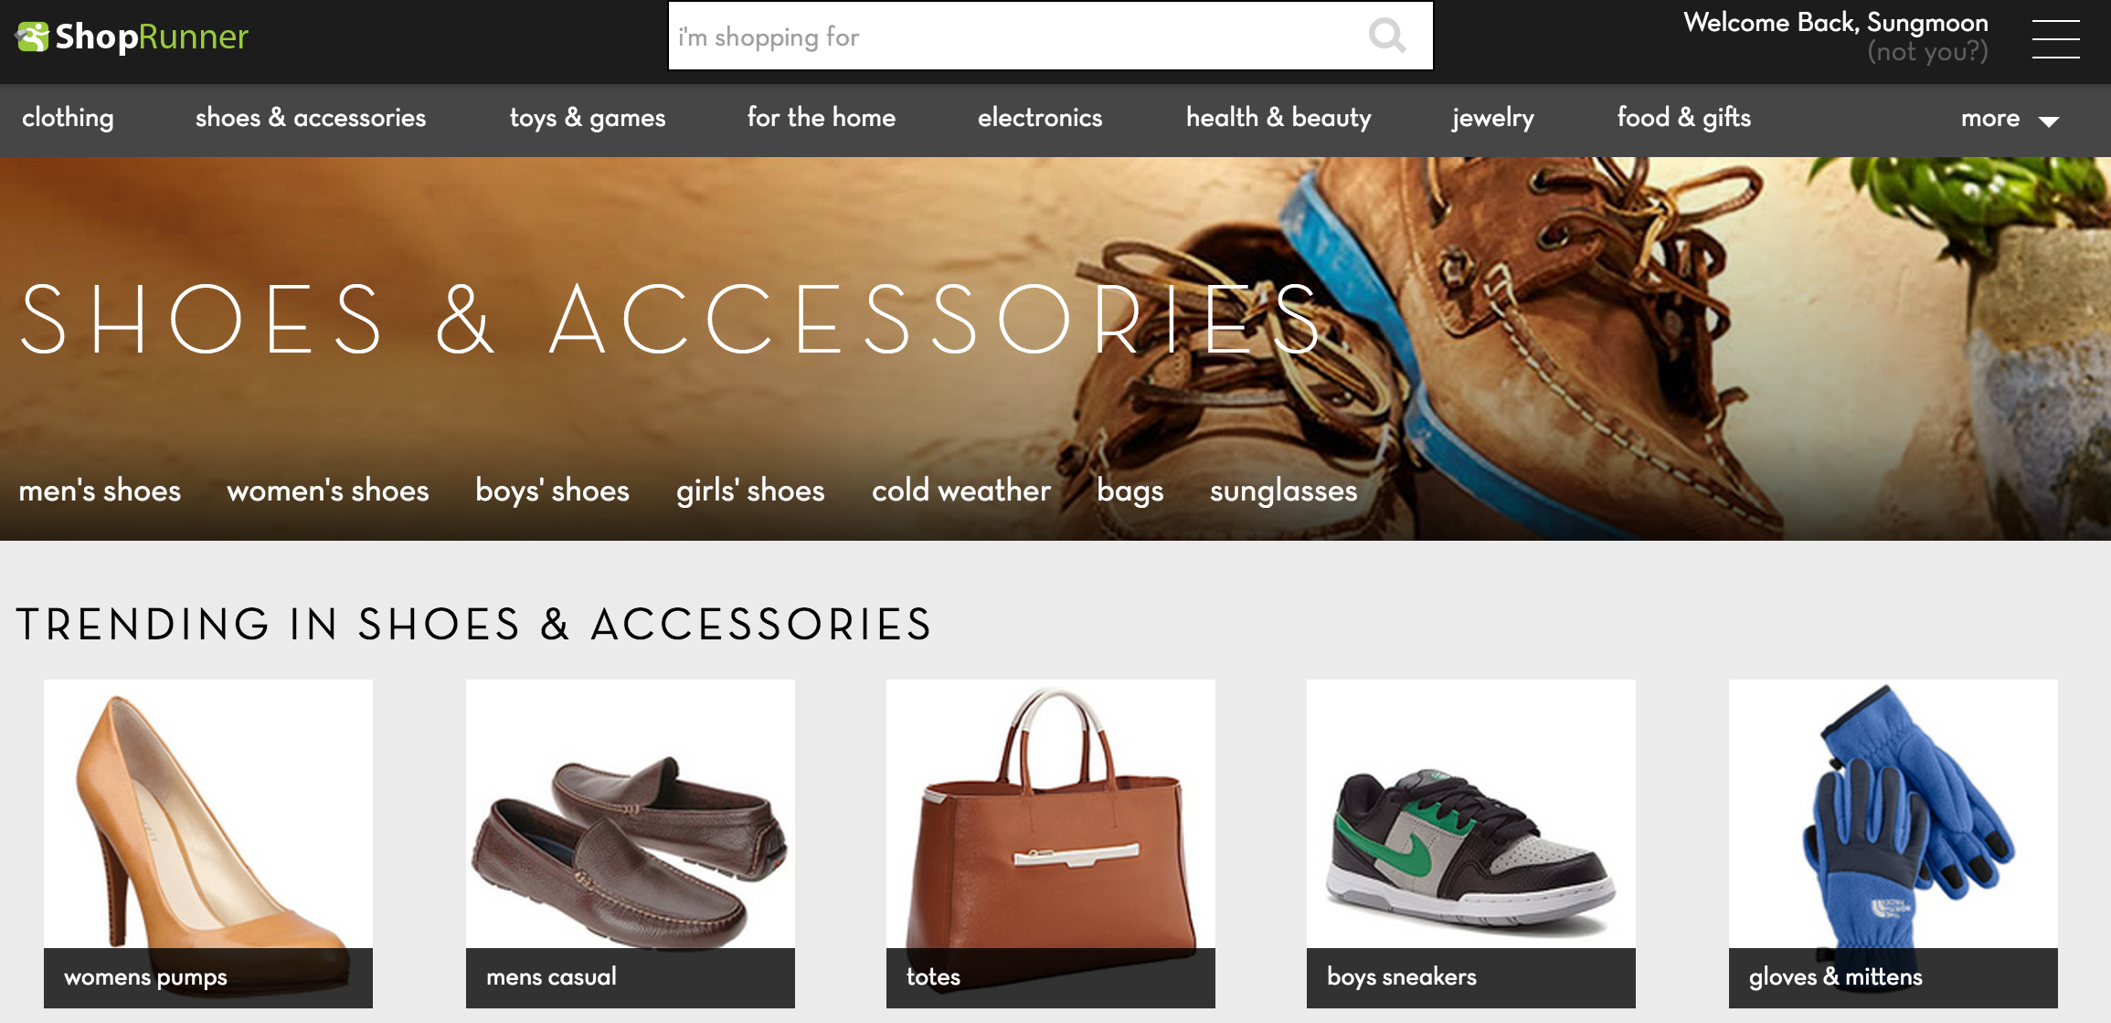This screenshot has height=1023, width=2111.
Task: Select toys & games menu item
Action: pos(588,118)
